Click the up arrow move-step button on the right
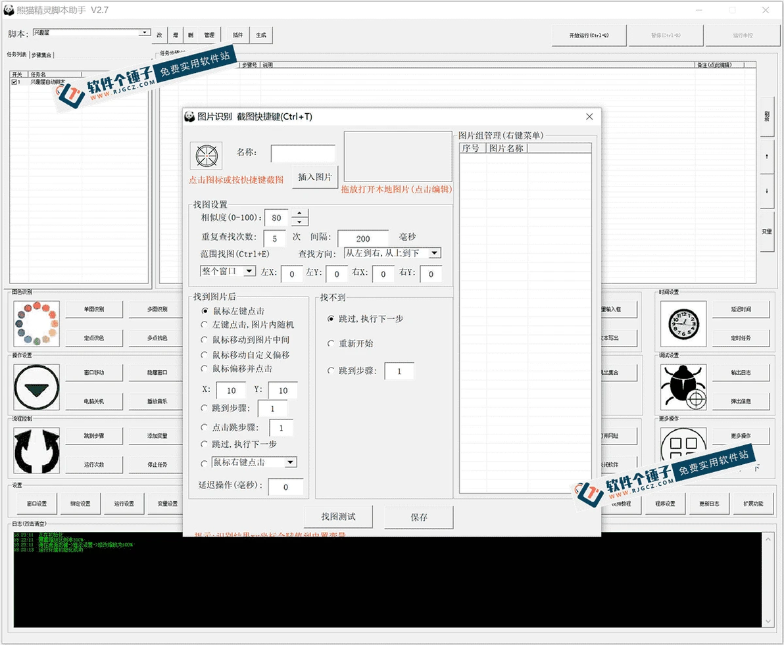This screenshot has height=645, width=784. (767, 156)
